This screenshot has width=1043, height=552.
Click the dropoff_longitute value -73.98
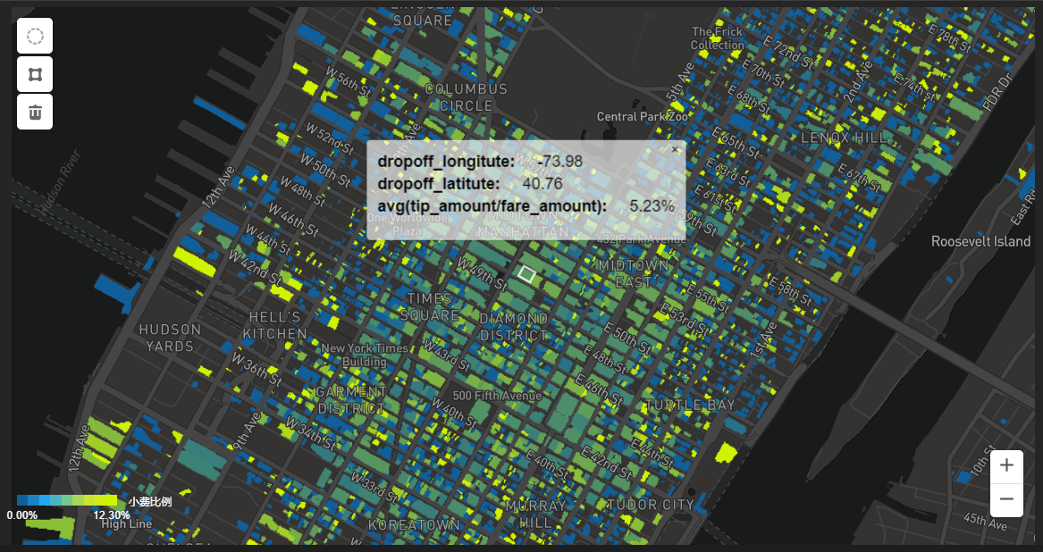[560, 162]
